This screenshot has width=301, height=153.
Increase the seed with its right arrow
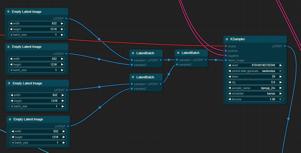click(x=281, y=65)
